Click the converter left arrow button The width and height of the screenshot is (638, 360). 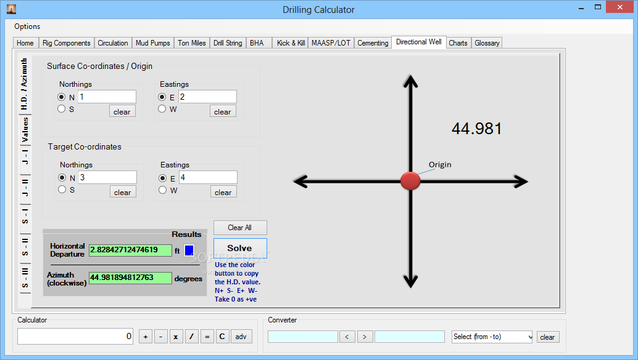pyautogui.click(x=347, y=337)
